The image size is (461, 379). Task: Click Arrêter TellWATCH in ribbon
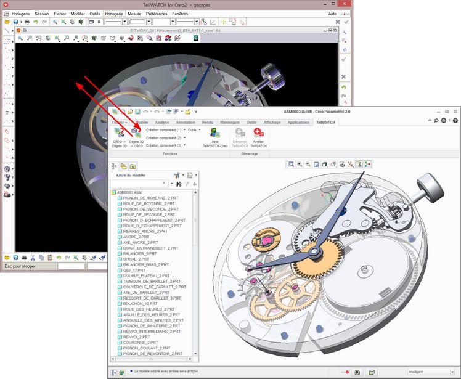(258, 137)
